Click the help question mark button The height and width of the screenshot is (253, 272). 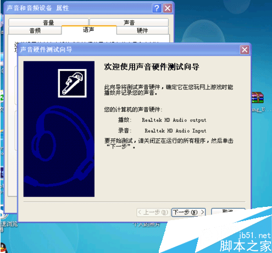tap(157, 8)
